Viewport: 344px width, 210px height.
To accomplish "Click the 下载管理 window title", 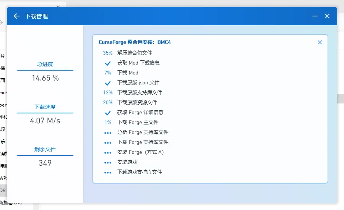I will coord(36,16).
